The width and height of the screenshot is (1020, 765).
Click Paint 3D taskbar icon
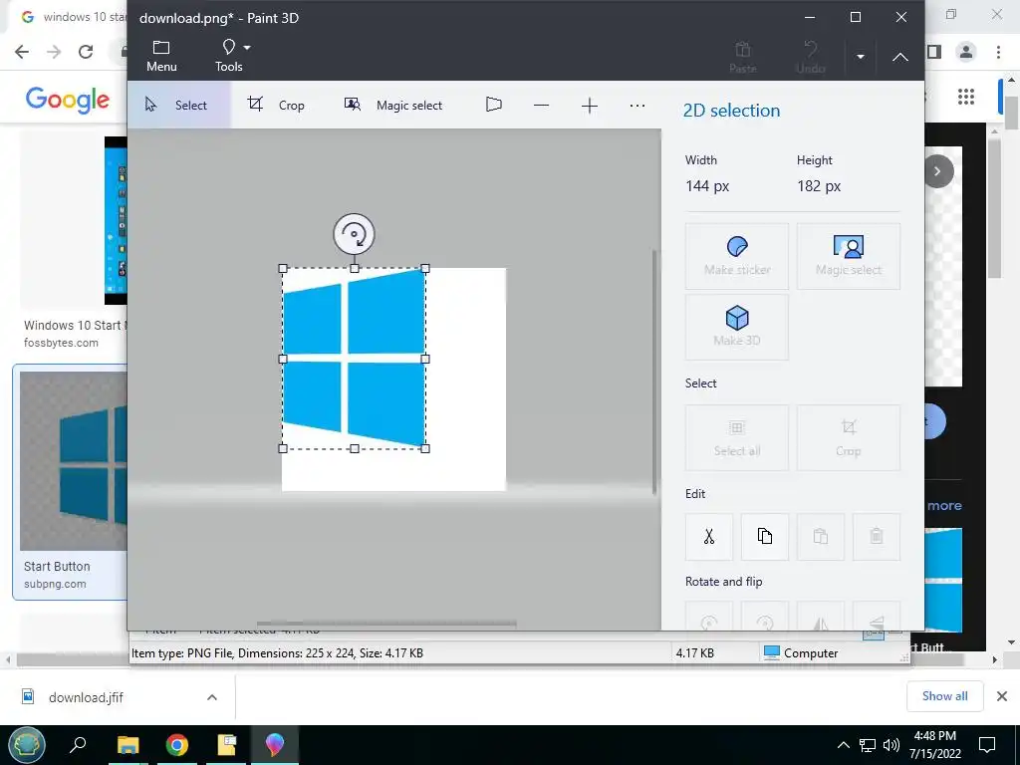275,744
